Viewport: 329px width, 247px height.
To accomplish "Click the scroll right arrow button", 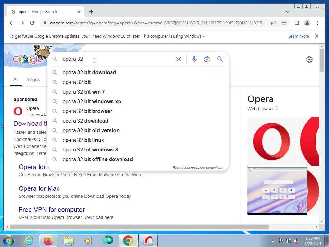I will pyautogui.click(x=316, y=227).
